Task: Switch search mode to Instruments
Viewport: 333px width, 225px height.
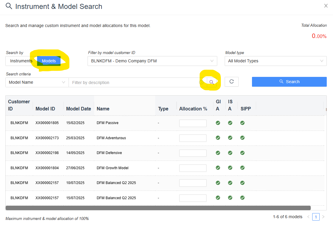Action: point(20,61)
